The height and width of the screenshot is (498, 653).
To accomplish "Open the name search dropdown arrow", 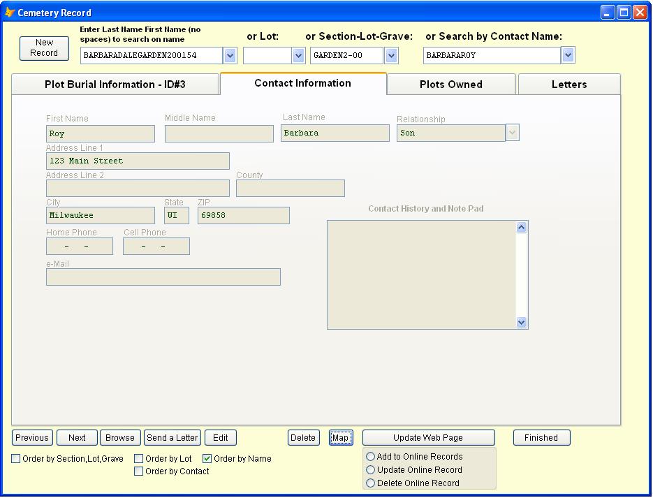I will [230, 55].
